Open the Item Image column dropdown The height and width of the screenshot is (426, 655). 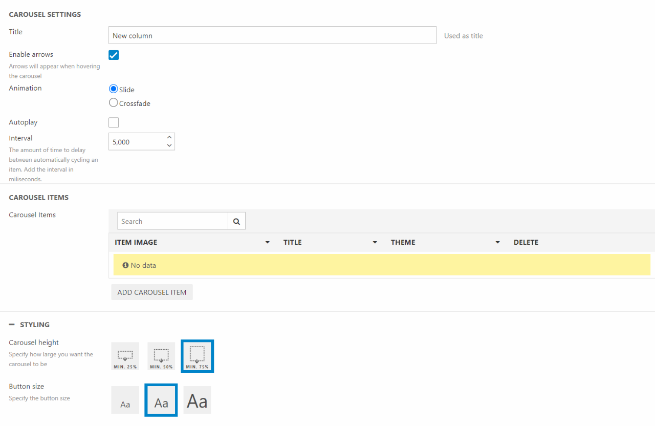pyautogui.click(x=267, y=242)
